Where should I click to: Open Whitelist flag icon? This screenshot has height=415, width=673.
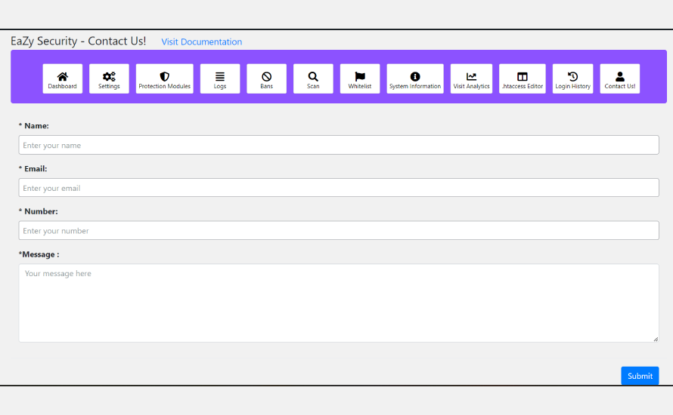[x=360, y=78]
